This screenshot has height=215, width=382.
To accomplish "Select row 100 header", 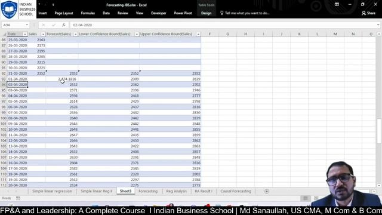I will pyautogui.click(x=4, y=118).
